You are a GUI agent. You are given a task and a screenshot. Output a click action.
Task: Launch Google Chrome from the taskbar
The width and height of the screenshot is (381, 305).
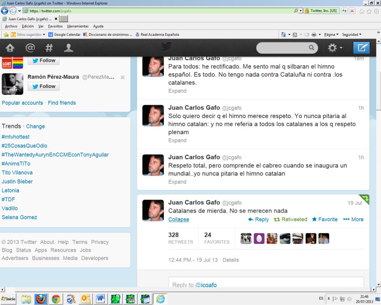coord(56,299)
